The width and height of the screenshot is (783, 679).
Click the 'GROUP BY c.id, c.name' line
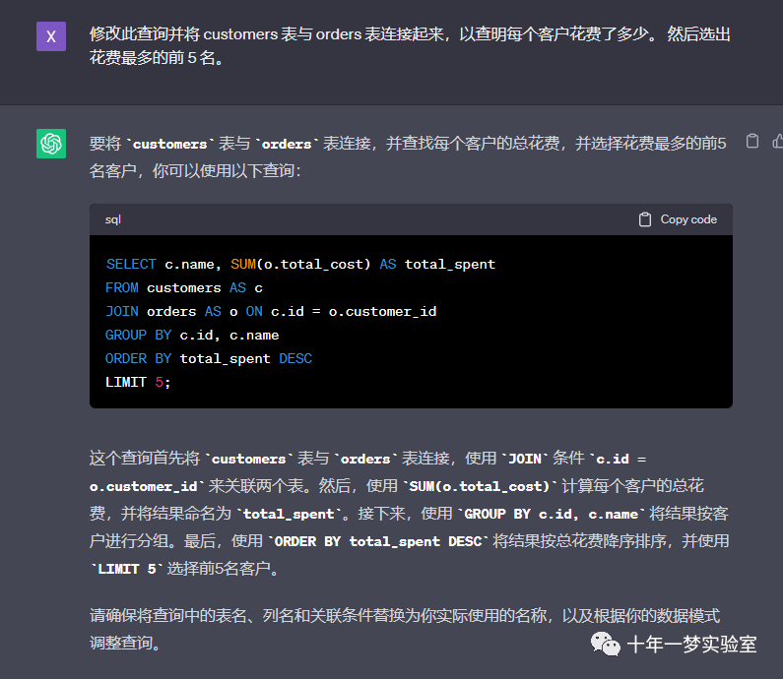pyautogui.click(x=192, y=335)
